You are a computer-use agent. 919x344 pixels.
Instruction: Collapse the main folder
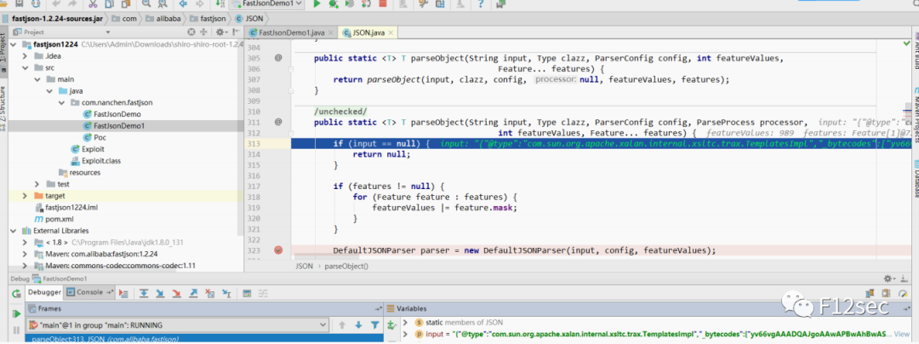(37, 79)
